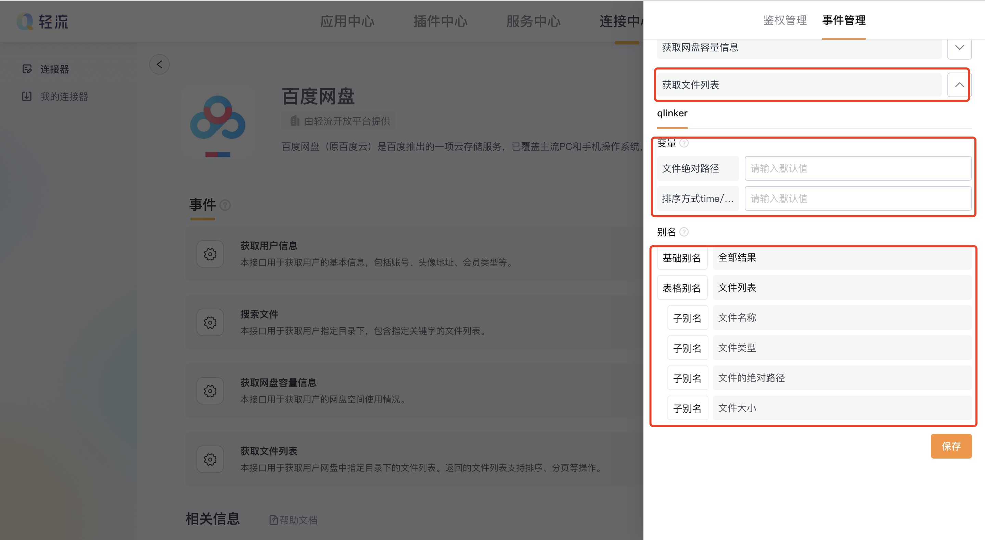This screenshot has width=985, height=540.
Task: Select the 事件管理 tab
Action: pyautogui.click(x=844, y=20)
